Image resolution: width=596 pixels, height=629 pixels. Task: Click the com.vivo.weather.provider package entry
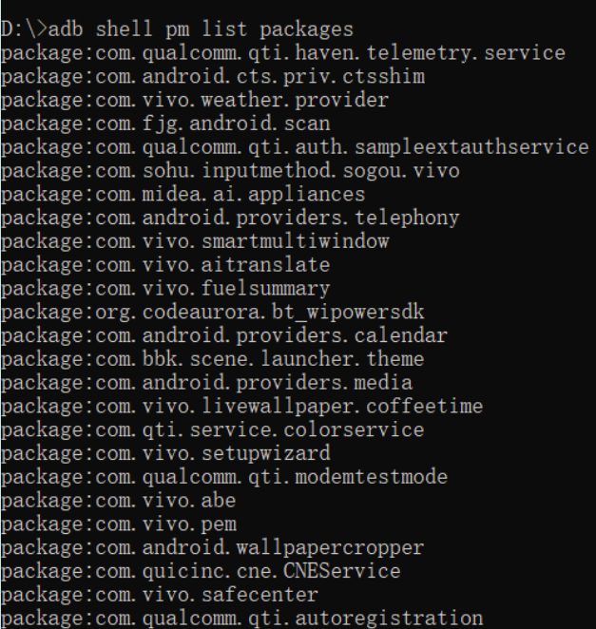[195, 99]
